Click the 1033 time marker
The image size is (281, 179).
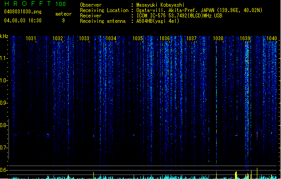pos(84,38)
